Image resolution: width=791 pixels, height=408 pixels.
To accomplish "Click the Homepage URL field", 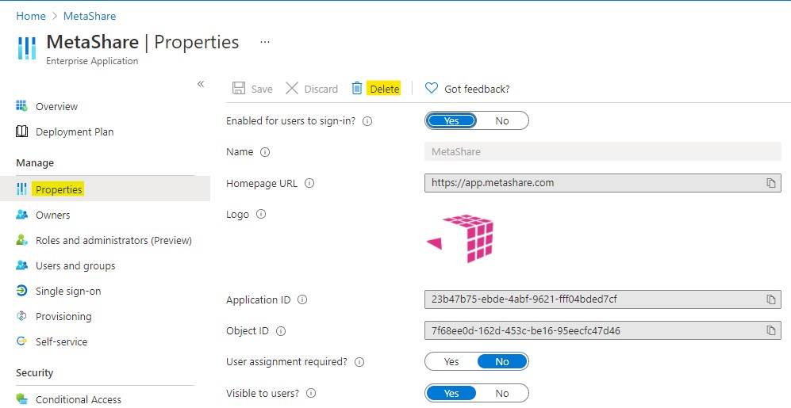I will tap(603, 183).
